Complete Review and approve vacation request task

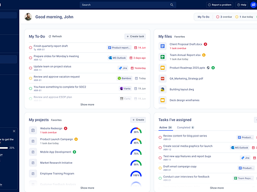pos(31,78)
